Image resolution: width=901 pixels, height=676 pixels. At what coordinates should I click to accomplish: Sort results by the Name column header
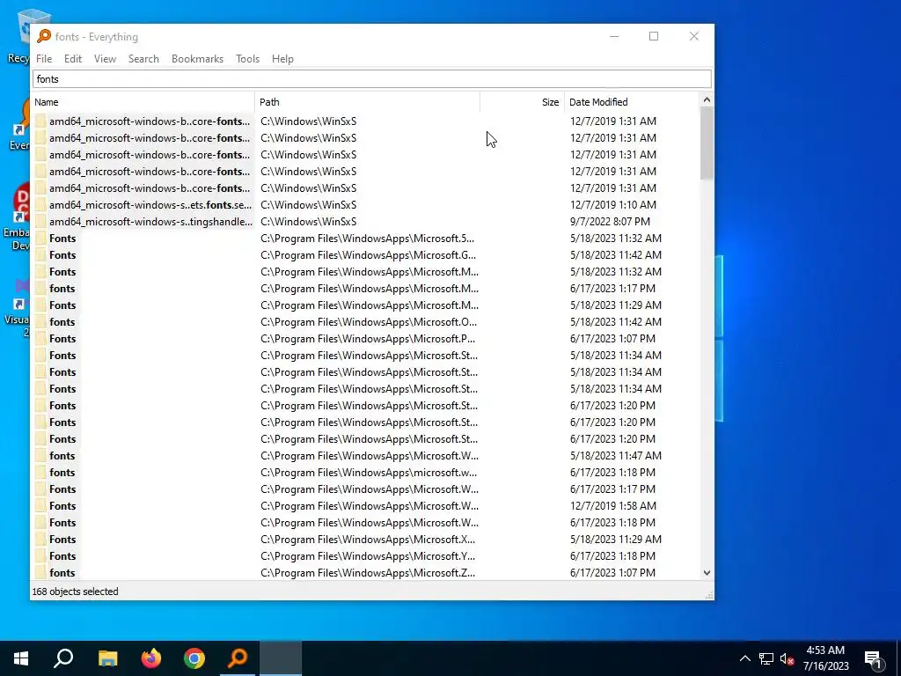143,102
